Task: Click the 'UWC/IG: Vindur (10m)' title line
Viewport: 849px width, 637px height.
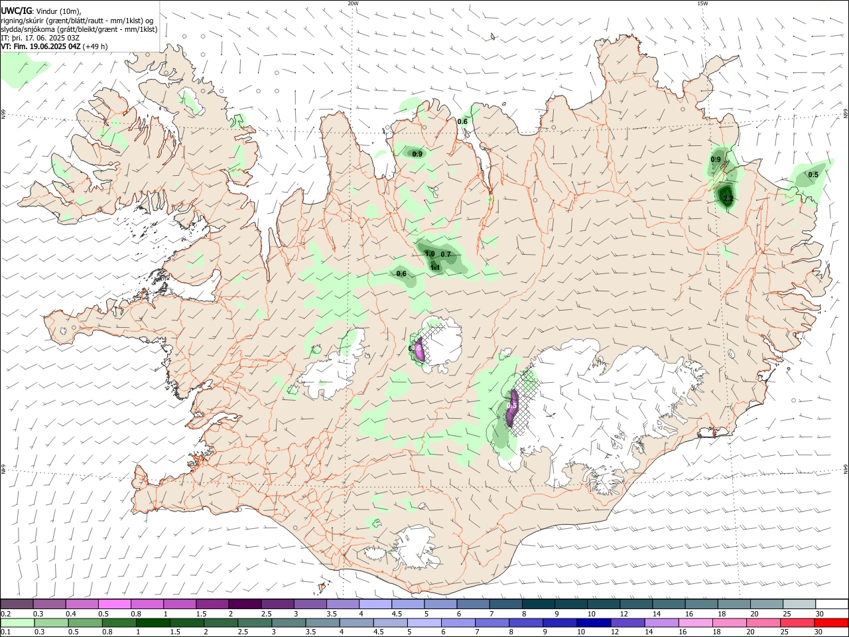Action: click(40, 11)
